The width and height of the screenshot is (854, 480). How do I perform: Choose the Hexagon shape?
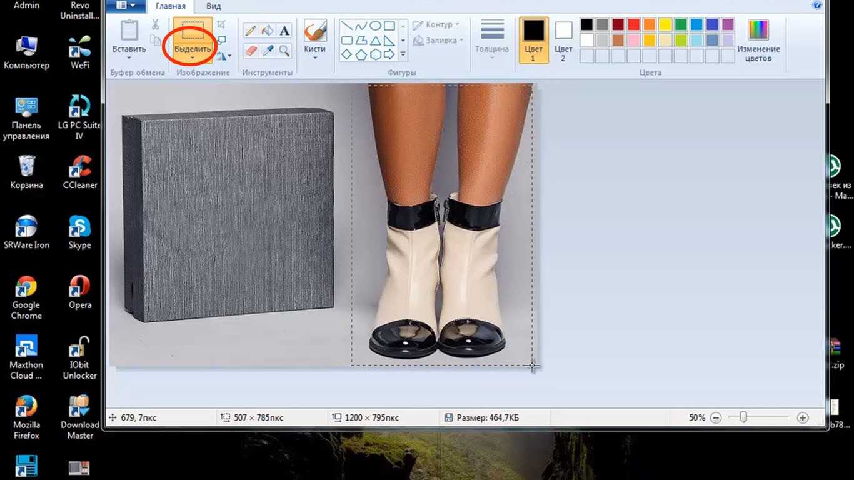(375, 55)
